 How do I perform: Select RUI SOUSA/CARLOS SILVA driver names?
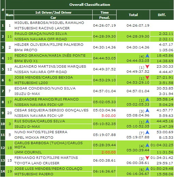click(x=40, y=121)
